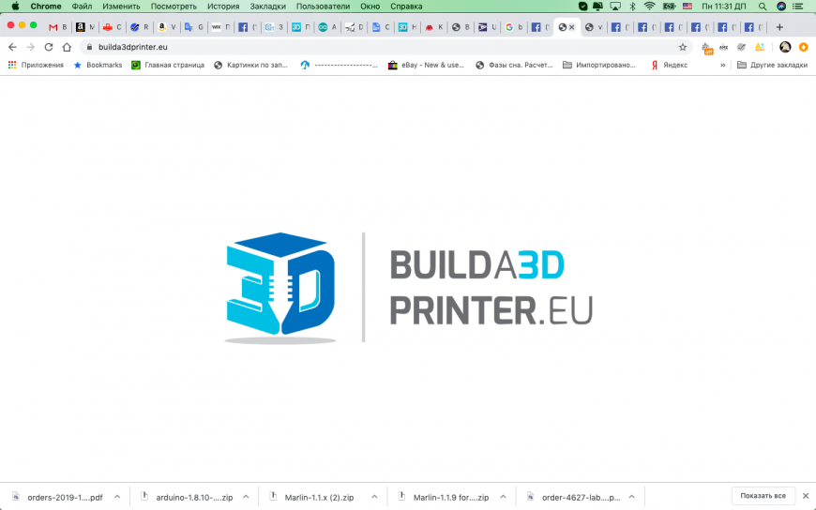
Task: Expand options for orders-2019 pdf download
Action: (117, 497)
